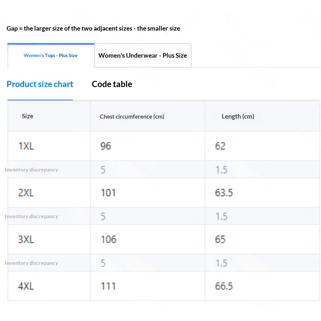The width and height of the screenshot is (321, 321).
Task: Click the 111 chest value for 4XL
Action: 108,286
